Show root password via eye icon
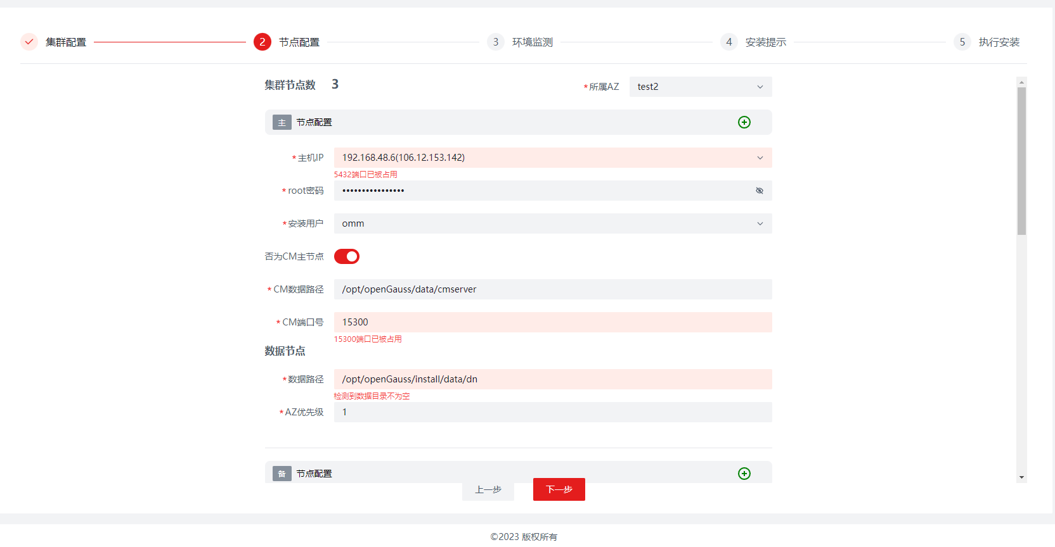The height and width of the screenshot is (547, 1055). [x=760, y=191]
